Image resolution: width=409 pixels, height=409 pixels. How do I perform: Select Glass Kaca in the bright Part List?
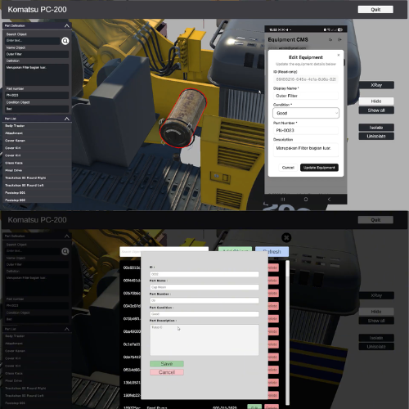tap(37, 163)
